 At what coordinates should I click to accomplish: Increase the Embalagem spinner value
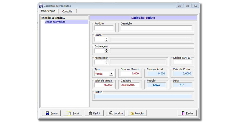107,50
